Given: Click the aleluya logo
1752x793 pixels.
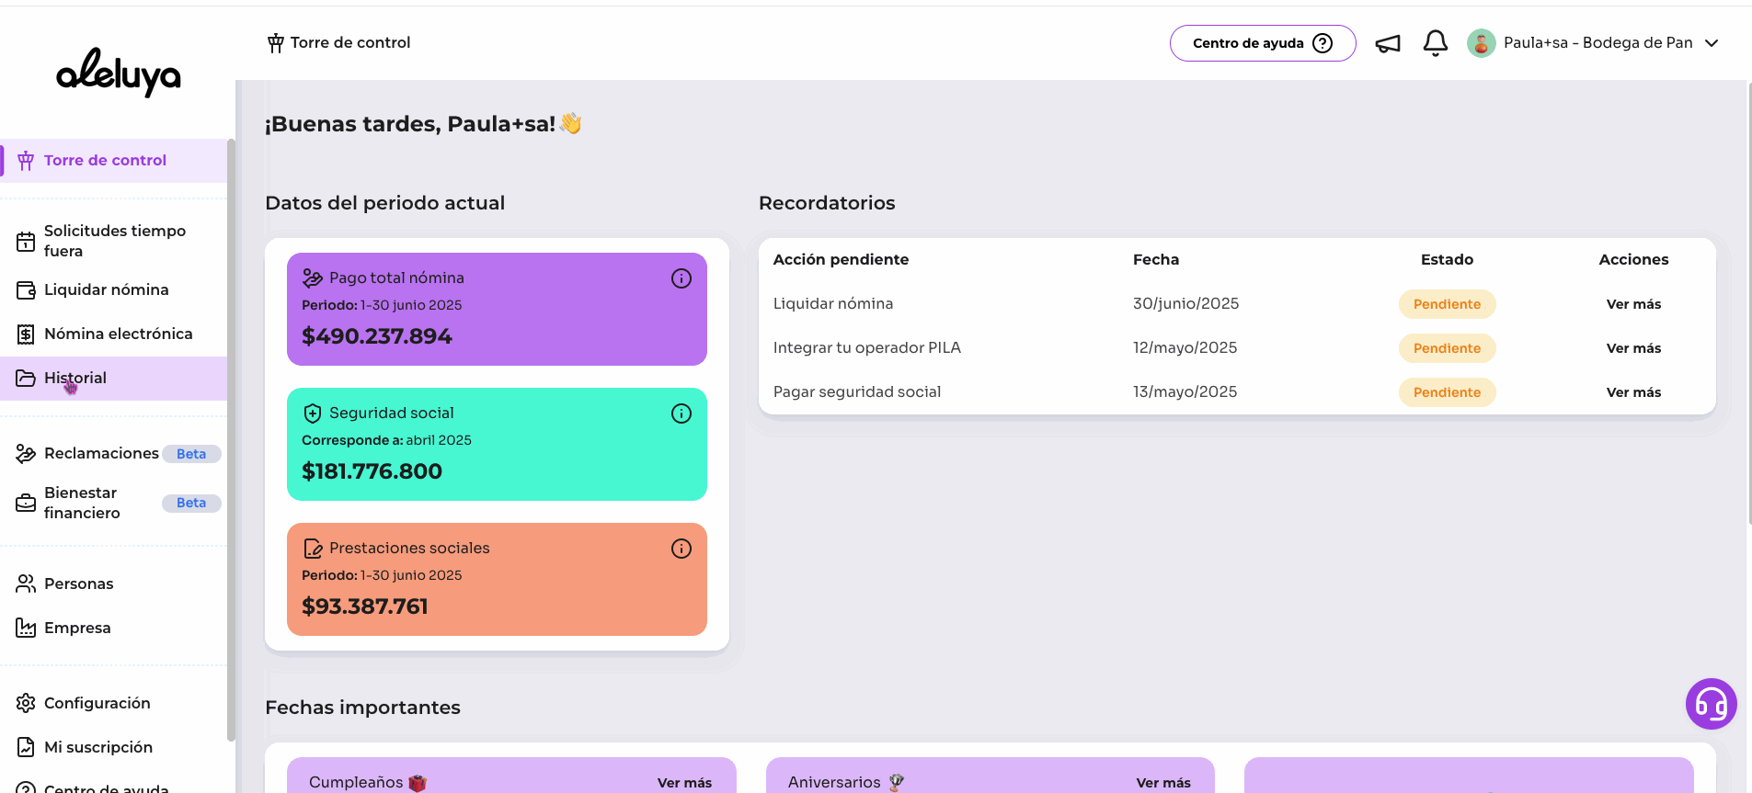Looking at the screenshot, I should click(119, 73).
